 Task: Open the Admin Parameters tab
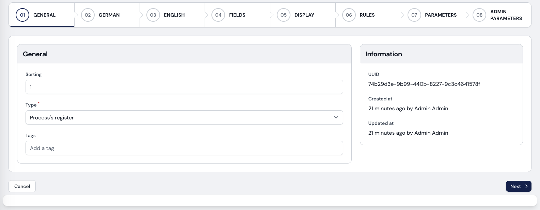pos(506,15)
